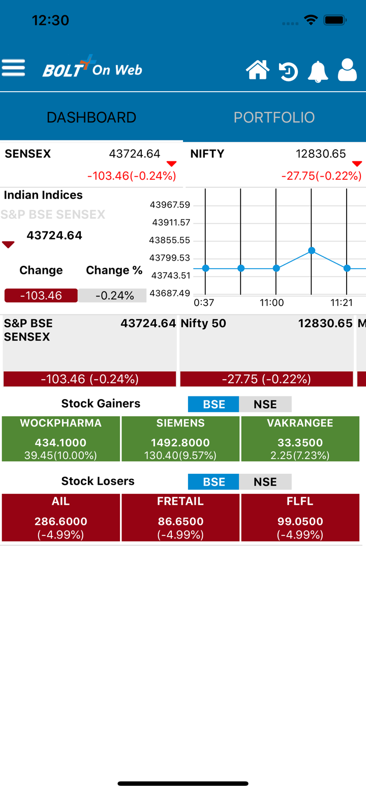The width and height of the screenshot is (366, 793).
Task: Open the user profile icon
Action: click(x=347, y=70)
